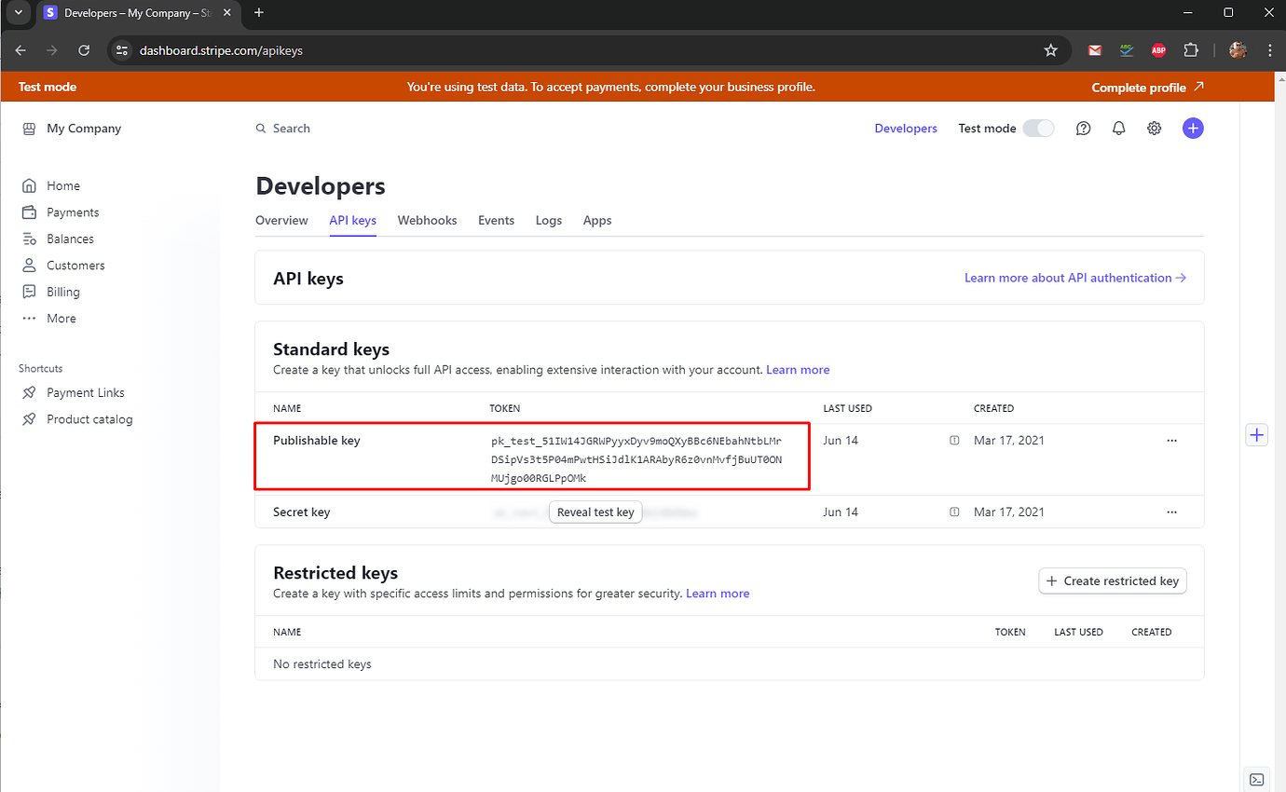Turn off the Test mode toggle
Screen dimensions: 1286x792
(x=1038, y=128)
